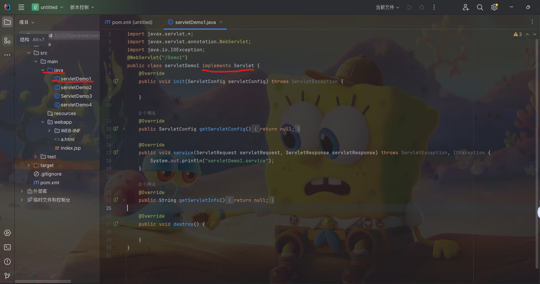Open pom.xml in the project tree
Viewport: 540px width, 284px height.
click(46, 183)
